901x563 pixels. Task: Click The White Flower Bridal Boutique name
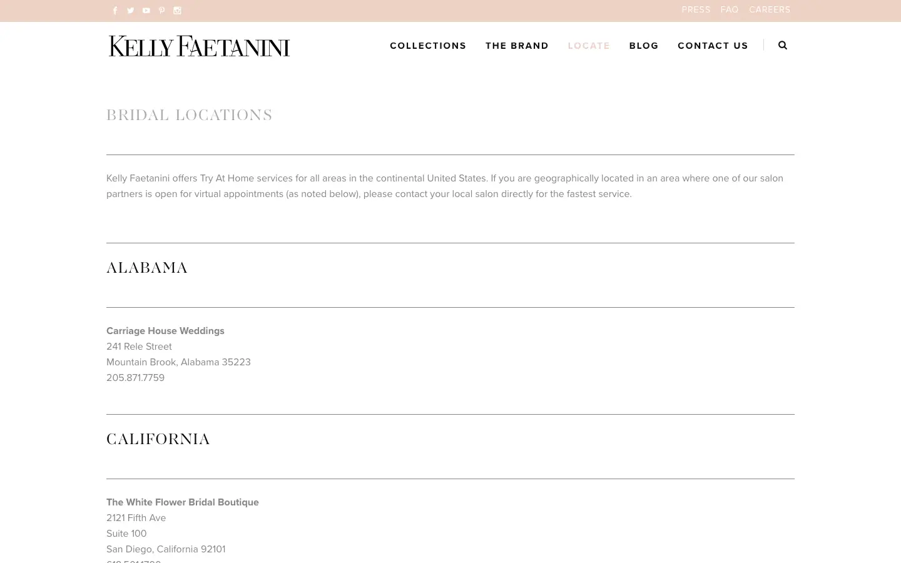pyautogui.click(x=183, y=502)
